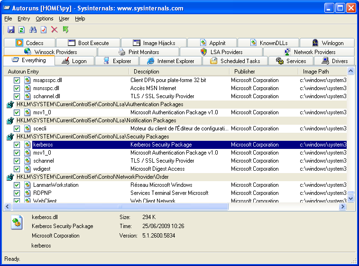Open the AppInit tab
Viewport: 359px width, 266px height.
tap(212, 43)
